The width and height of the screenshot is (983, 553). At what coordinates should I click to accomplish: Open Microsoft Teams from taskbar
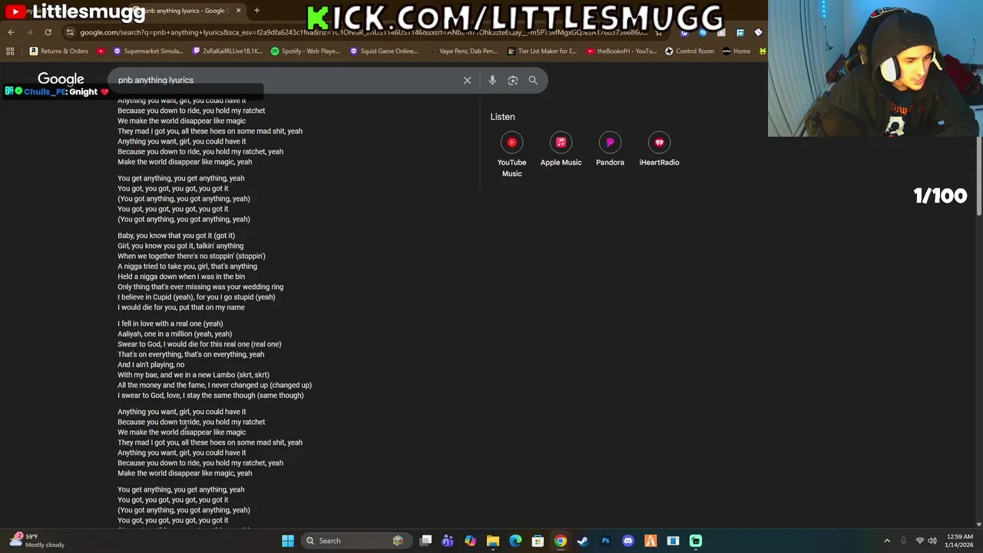pos(448,541)
